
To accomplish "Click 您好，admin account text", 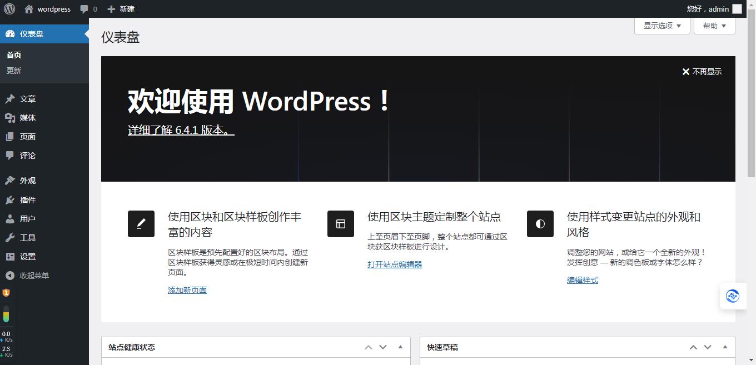I will pos(708,9).
